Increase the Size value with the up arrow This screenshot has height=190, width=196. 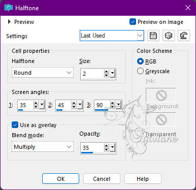click(x=107, y=72)
